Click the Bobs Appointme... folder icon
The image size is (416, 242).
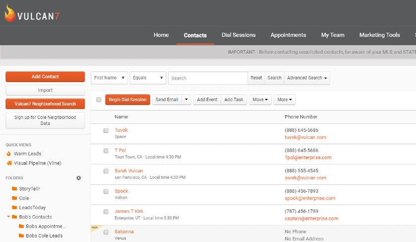(21, 226)
